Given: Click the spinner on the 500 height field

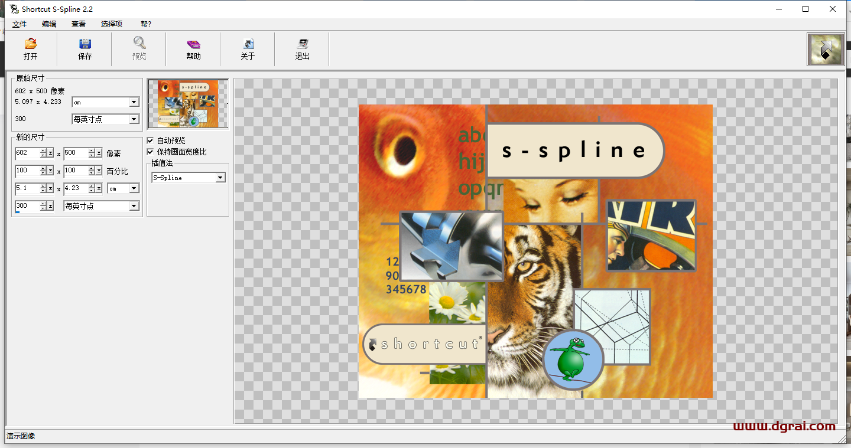Looking at the screenshot, I should coord(92,153).
